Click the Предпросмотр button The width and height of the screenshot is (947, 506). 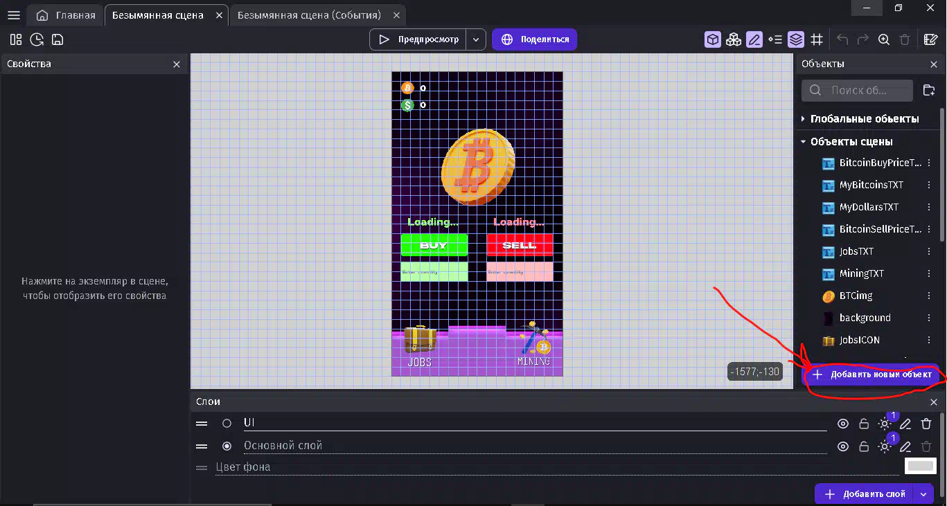(418, 39)
